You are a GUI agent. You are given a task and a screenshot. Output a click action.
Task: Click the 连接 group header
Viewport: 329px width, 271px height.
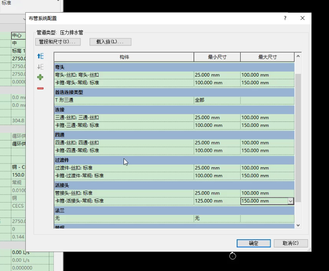(174, 110)
